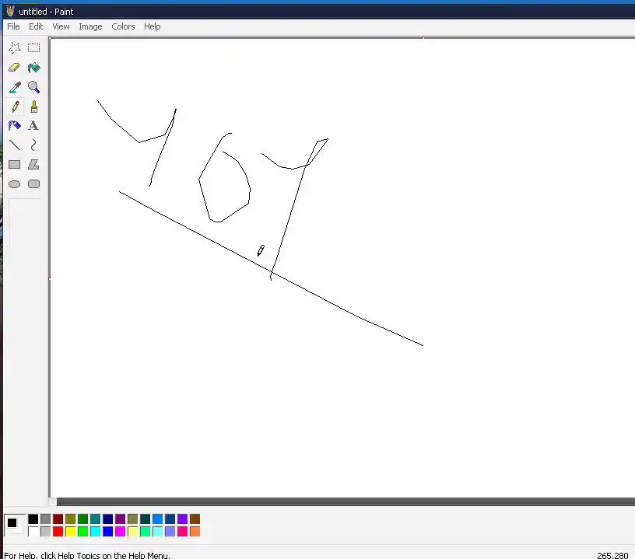Select the Pencil tool
The width and height of the screenshot is (635, 559).
[x=15, y=107]
